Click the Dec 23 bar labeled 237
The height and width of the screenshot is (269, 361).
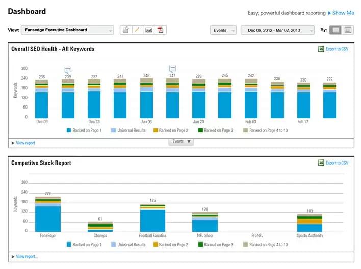coord(94,99)
